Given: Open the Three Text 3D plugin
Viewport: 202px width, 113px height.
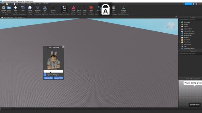Looking at the screenshot, I should pos(91,9).
